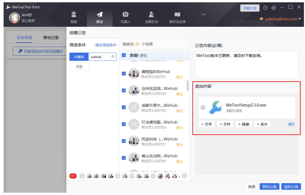Clear the wehub keyword search field
Viewport: 305px width, 195px height.
pyautogui.click(x=113, y=57)
